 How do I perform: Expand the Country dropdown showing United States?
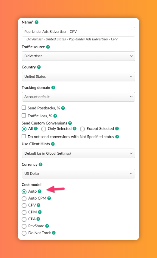tap(78, 77)
